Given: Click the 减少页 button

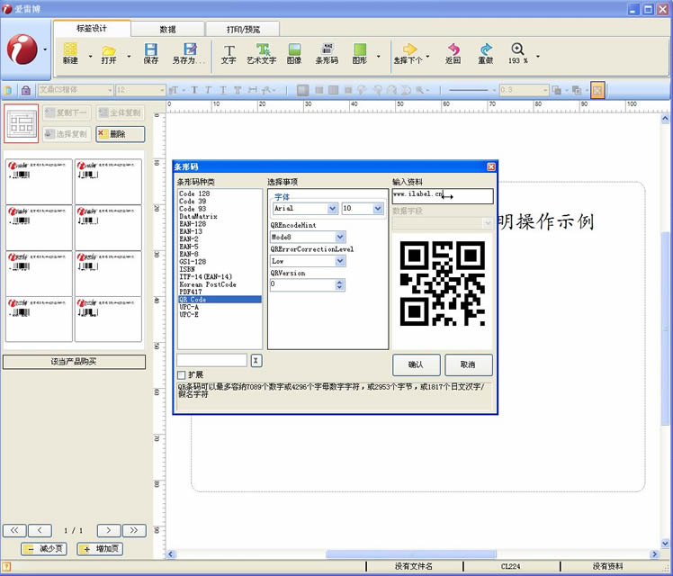Looking at the screenshot, I should (x=44, y=549).
